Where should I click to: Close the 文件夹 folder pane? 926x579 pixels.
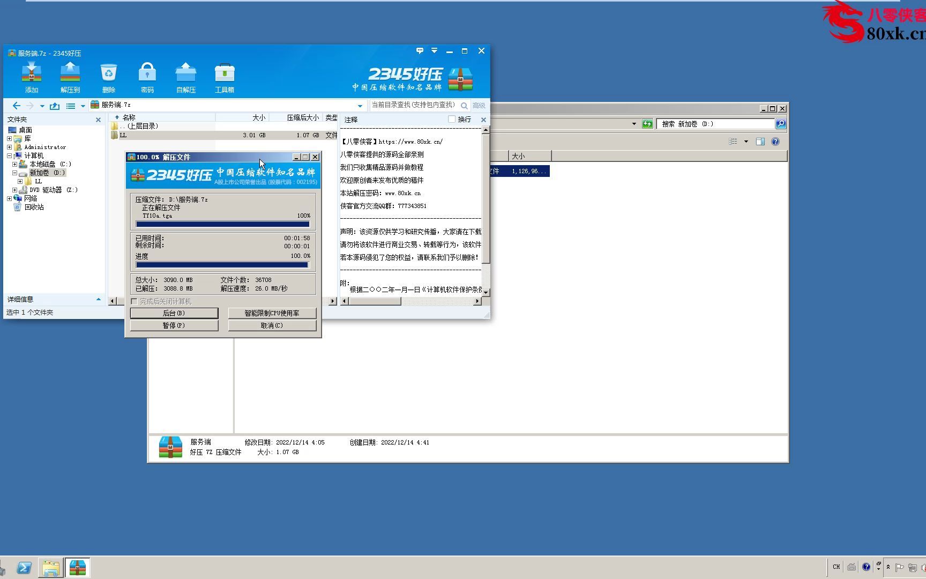click(x=98, y=120)
